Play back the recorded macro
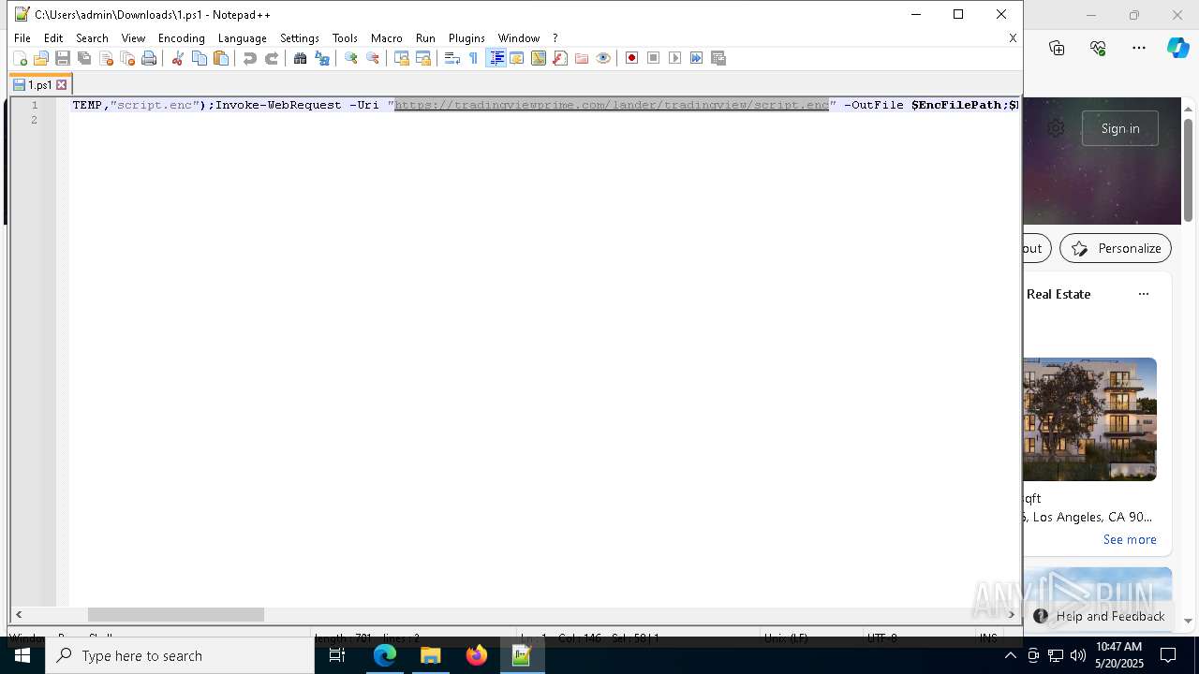 click(x=674, y=58)
